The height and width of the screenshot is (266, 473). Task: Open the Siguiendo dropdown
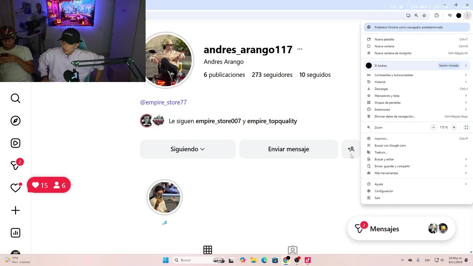(x=188, y=149)
